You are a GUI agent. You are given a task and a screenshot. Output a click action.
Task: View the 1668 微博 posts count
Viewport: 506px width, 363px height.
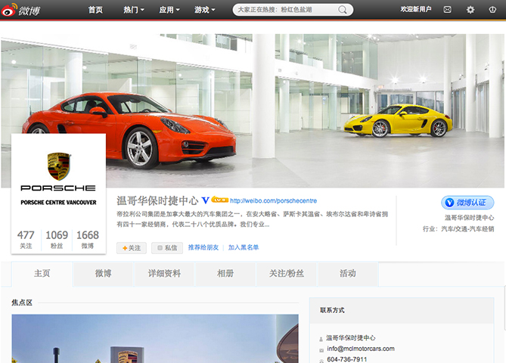click(x=88, y=239)
